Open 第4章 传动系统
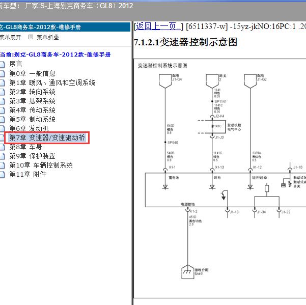This screenshot has width=306, height=305. pyautogui.click(x=33, y=110)
